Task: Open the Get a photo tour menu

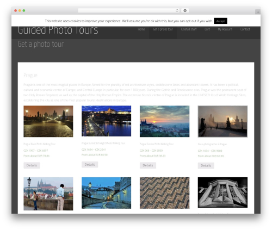Action: 163,29
